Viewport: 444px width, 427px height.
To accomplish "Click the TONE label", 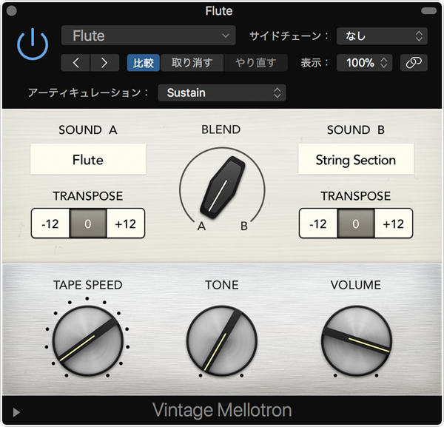I will [222, 285].
